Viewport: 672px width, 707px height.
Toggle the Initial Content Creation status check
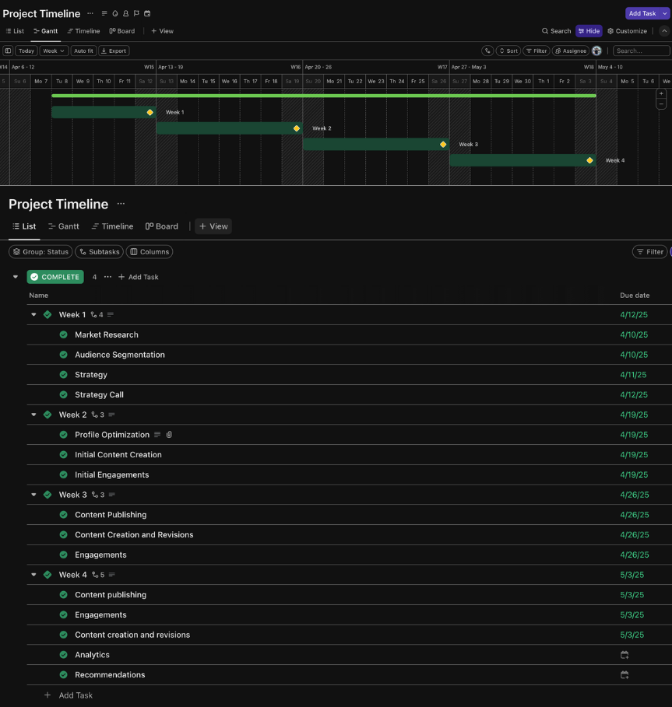(64, 454)
